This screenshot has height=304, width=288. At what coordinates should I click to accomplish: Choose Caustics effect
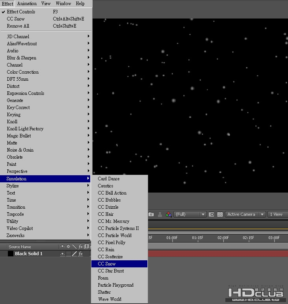pos(119,186)
